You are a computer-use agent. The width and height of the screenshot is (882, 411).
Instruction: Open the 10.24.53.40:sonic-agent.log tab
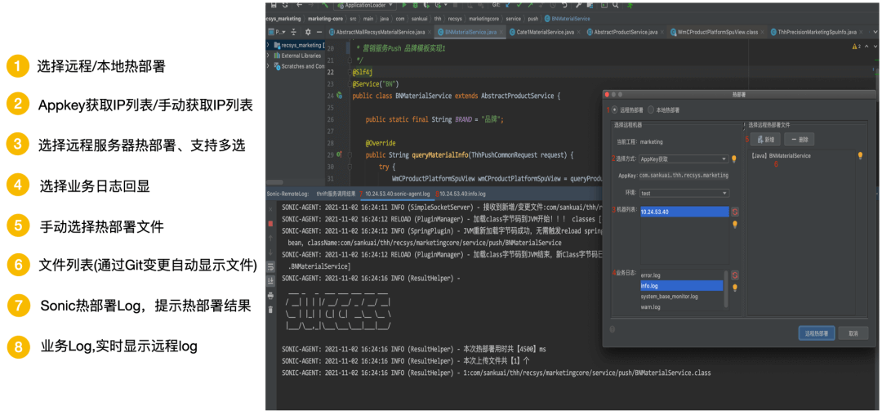tap(399, 193)
